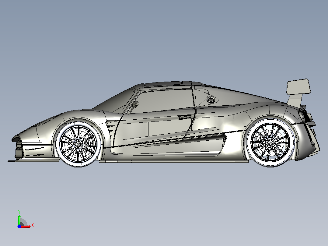
Task: Select the side mirror
Action: 134,104
